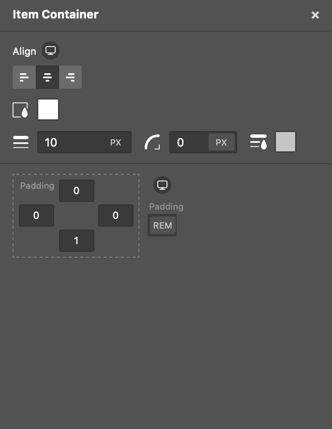Select right align option
Screen dimensions: 332x429
pos(70,77)
